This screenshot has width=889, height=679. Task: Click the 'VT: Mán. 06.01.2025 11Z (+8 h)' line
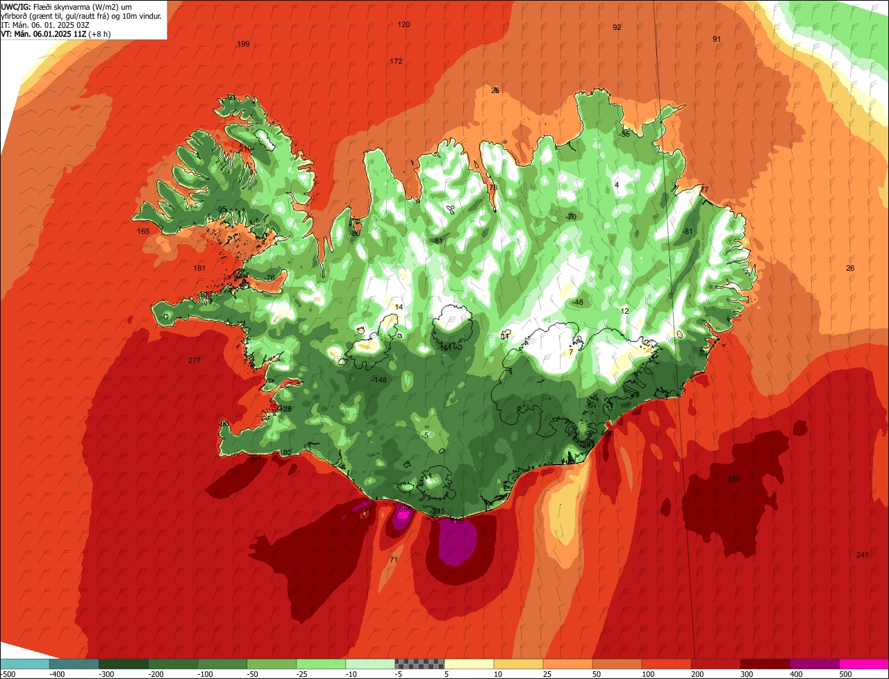pyautogui.click(x=56, y=33)
